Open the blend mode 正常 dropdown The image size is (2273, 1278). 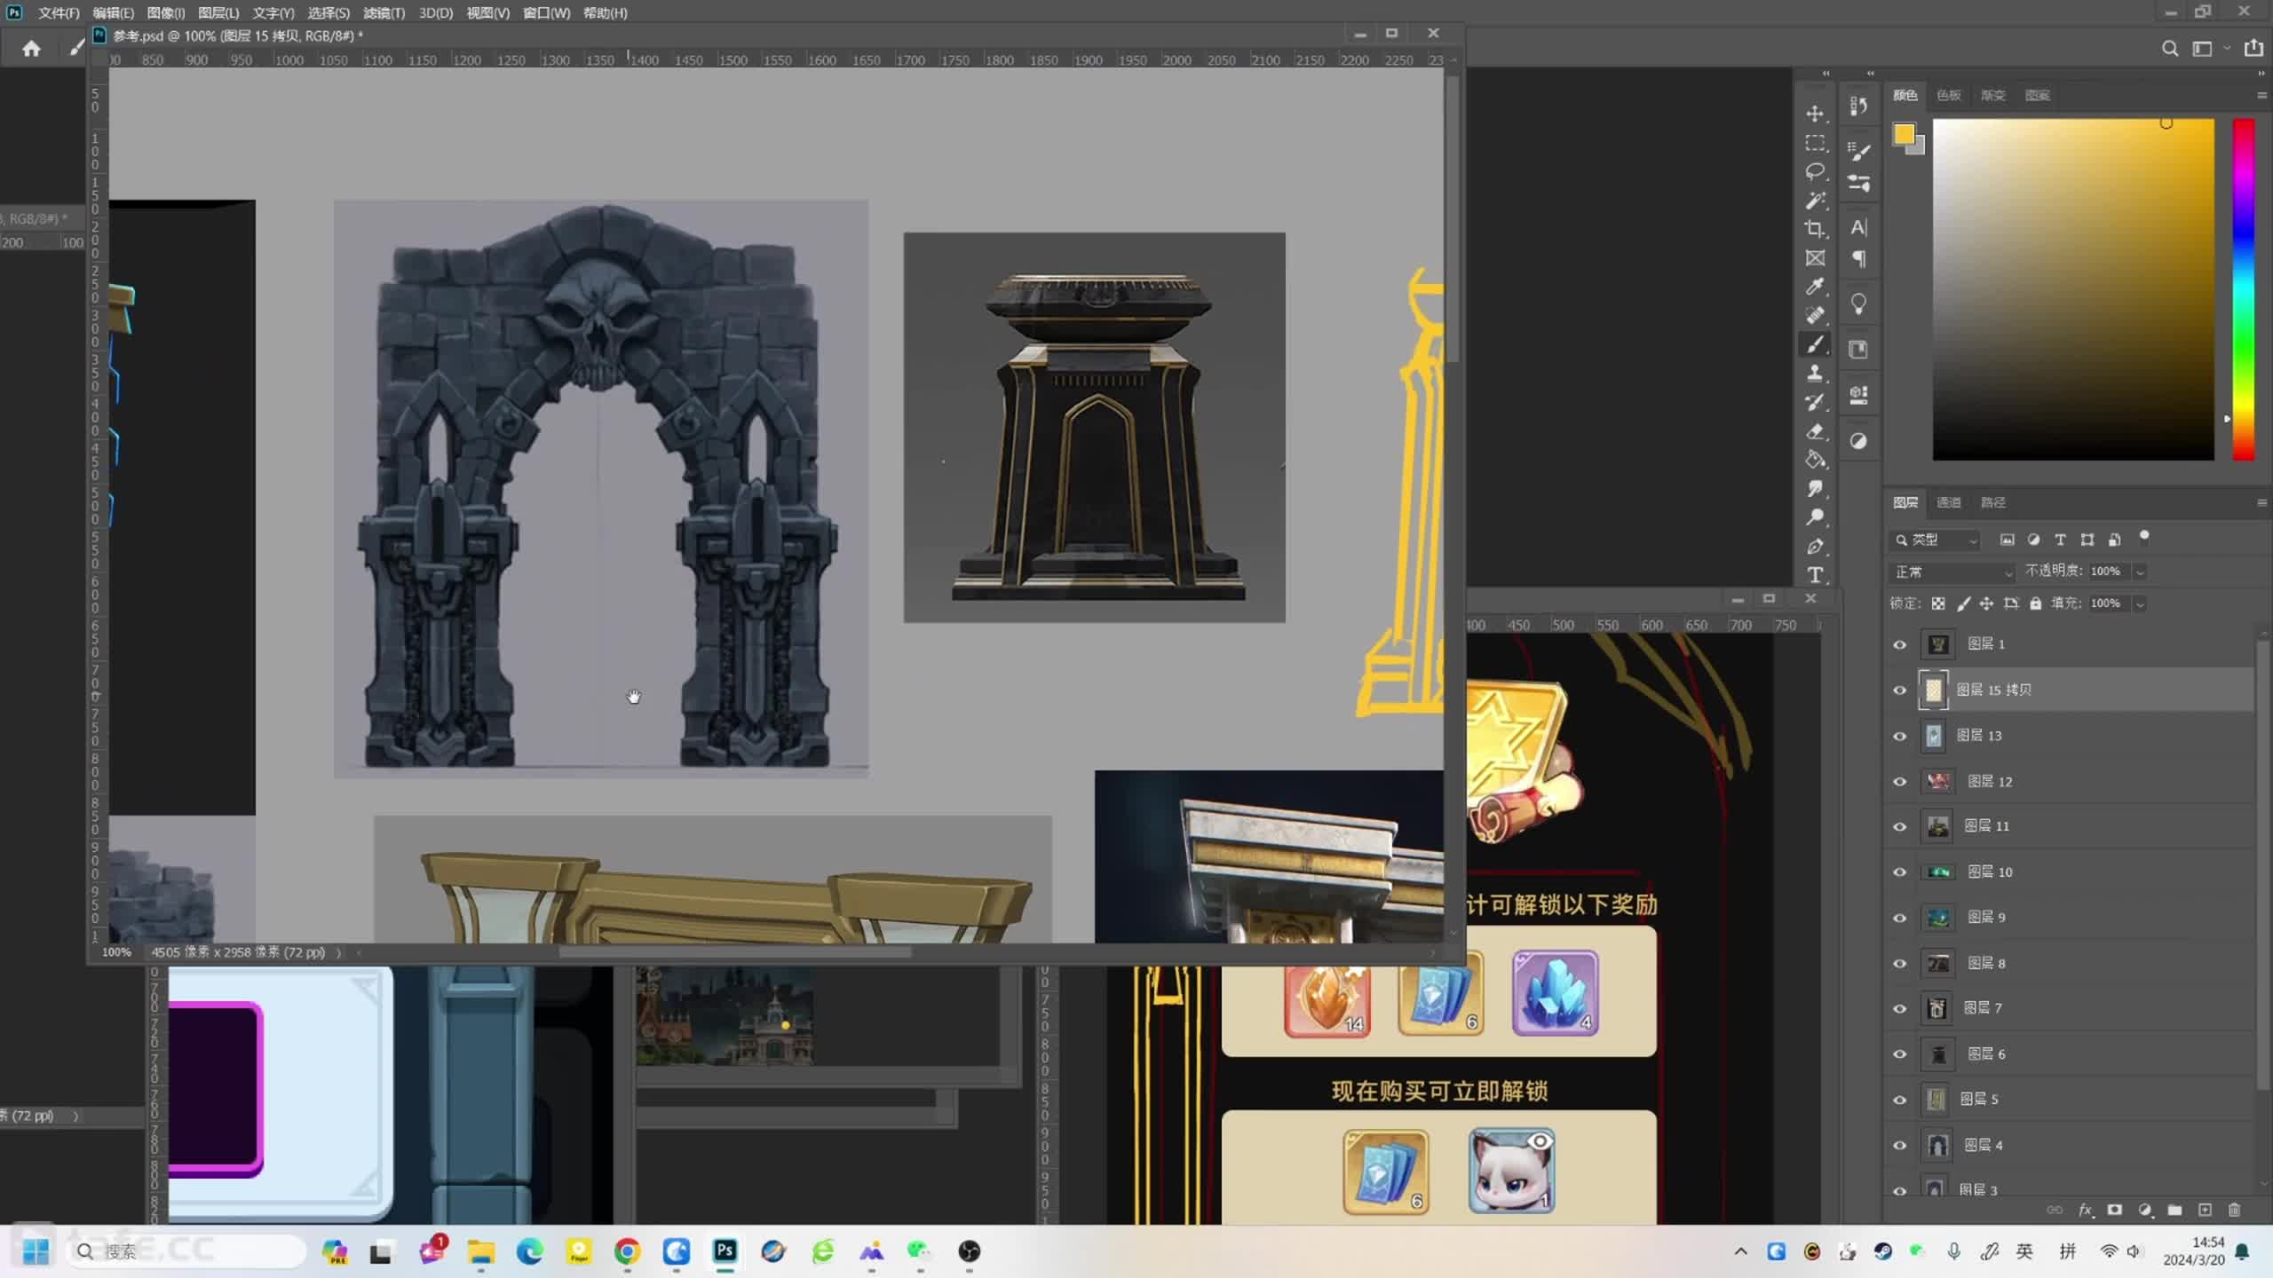coord(1952,572)
